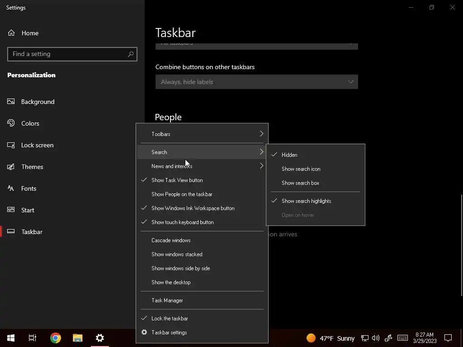The height and width of the screenshot is (347, 463).
Task: Expand News and interests submenu arrow
Action: click(261, 166)
